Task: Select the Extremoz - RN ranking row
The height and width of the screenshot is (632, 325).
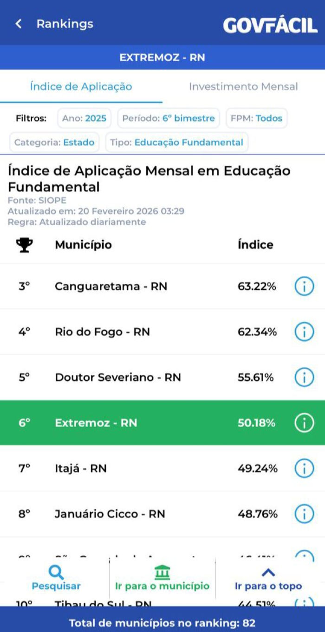Action: 139,423
